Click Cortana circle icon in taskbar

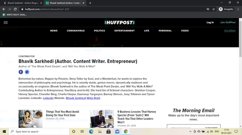tap(74, 132)
